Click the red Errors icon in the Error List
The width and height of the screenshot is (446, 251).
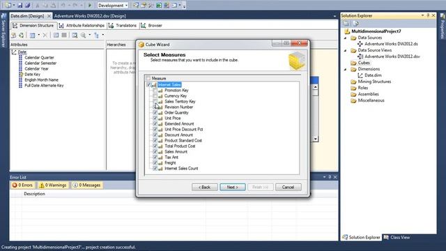(15, 185)
